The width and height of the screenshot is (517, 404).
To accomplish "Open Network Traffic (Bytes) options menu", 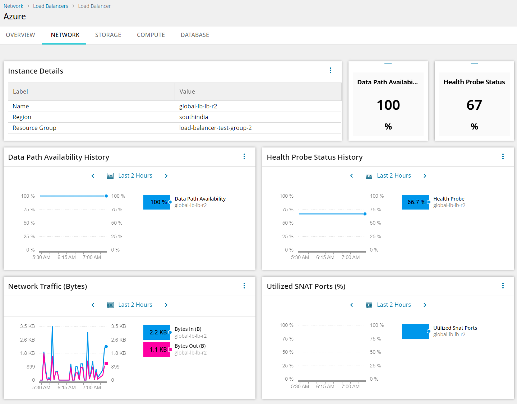I will point(244,286).
